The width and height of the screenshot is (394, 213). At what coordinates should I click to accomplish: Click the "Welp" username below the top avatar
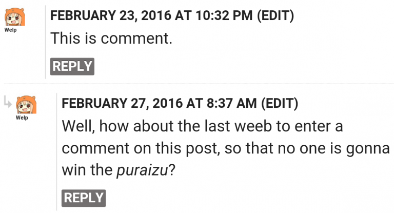10,30
